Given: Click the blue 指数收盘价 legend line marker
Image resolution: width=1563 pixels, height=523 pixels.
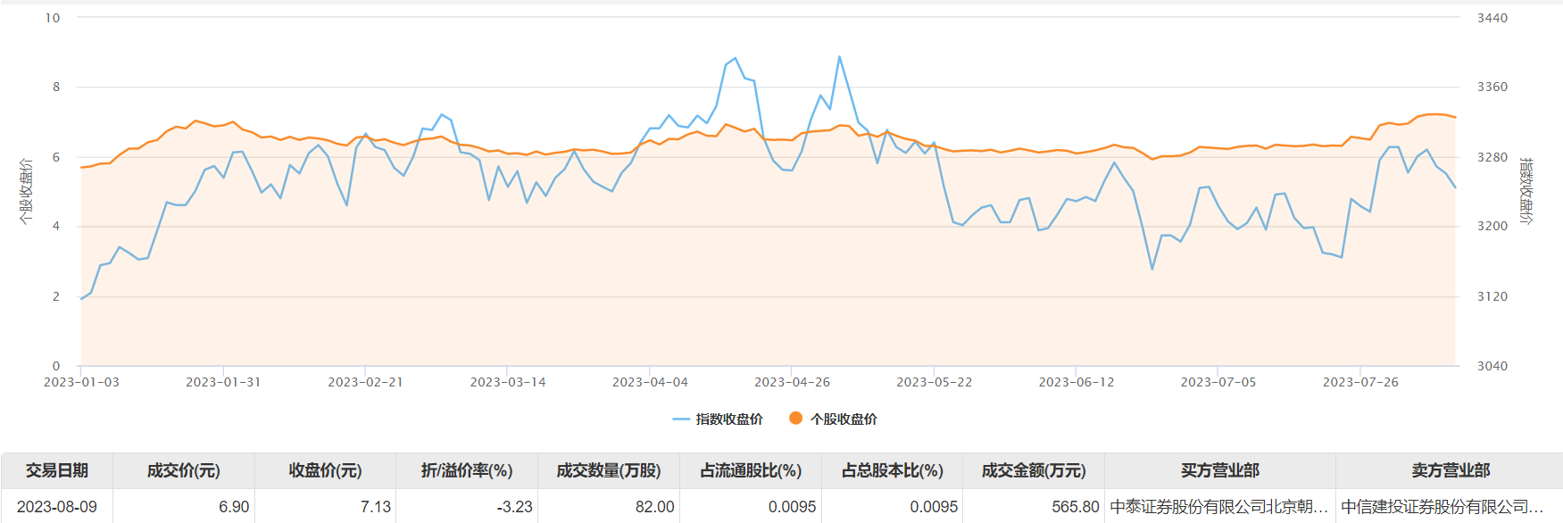Looking at the screenshot, I should coord(681,419).
